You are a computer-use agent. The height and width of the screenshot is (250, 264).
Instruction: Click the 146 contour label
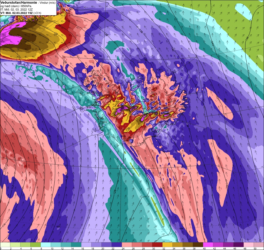click(x=247, y=39)
